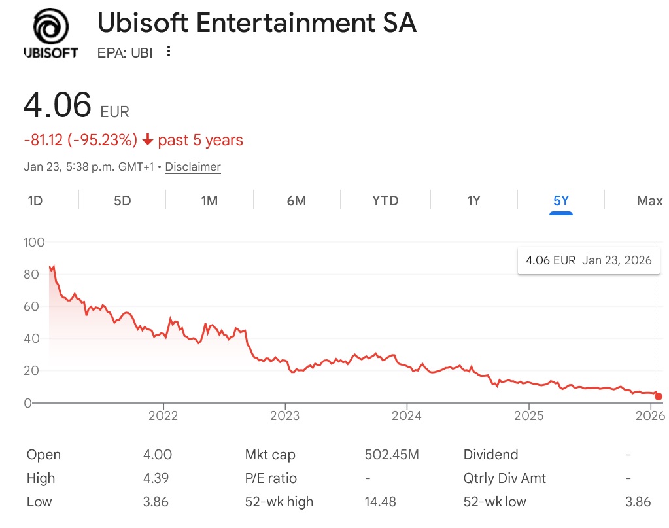Select the 5Y range tab
The image size is (669, 528).
561,201
